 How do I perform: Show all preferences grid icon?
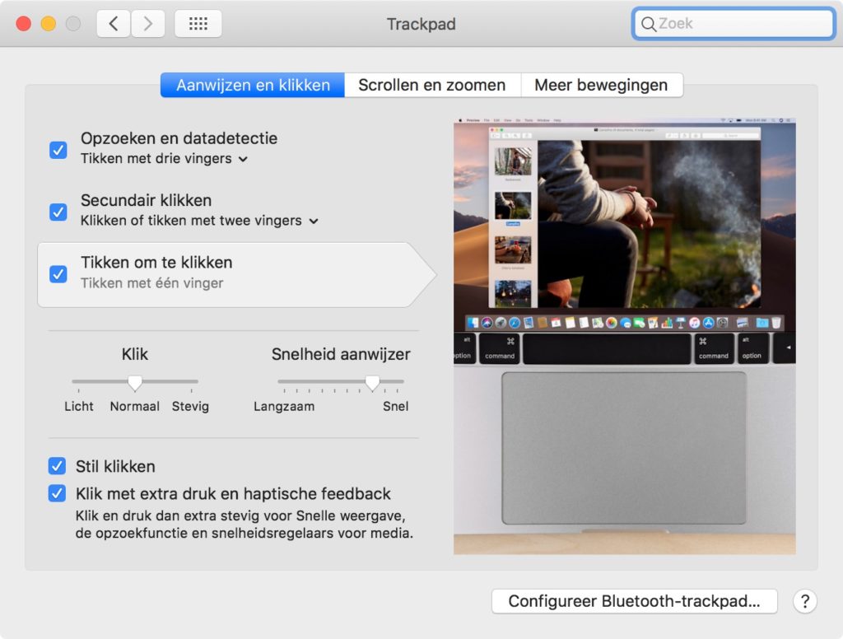198,24
